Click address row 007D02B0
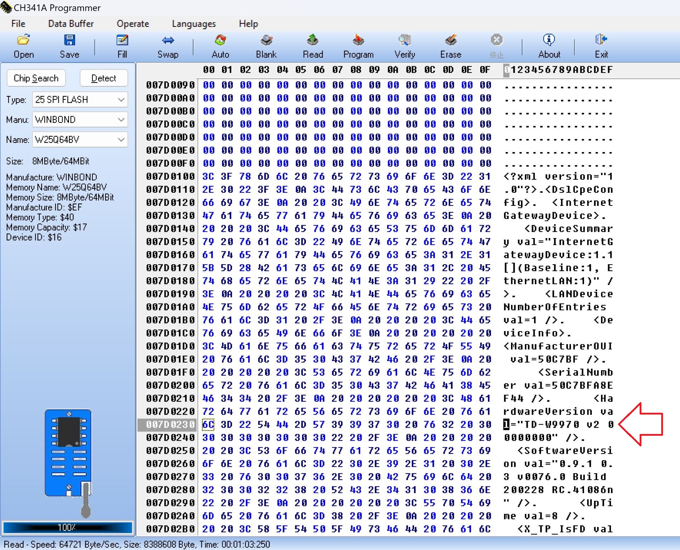Image resolution: width=680 pixels, height=550 pixels. 170,529
